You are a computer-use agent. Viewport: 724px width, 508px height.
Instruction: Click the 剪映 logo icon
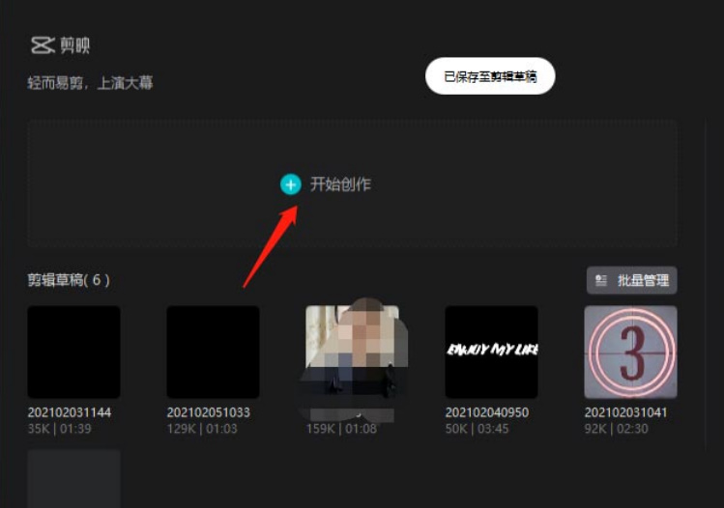pyautogui.click(x=43, y=45)
